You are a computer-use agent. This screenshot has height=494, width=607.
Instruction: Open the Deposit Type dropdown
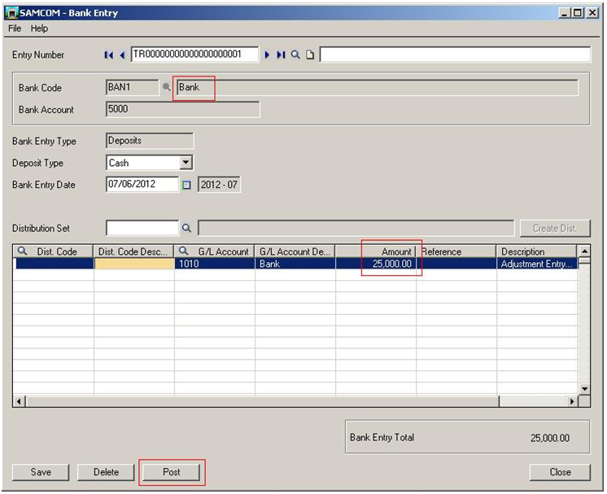tap(186, 163)
